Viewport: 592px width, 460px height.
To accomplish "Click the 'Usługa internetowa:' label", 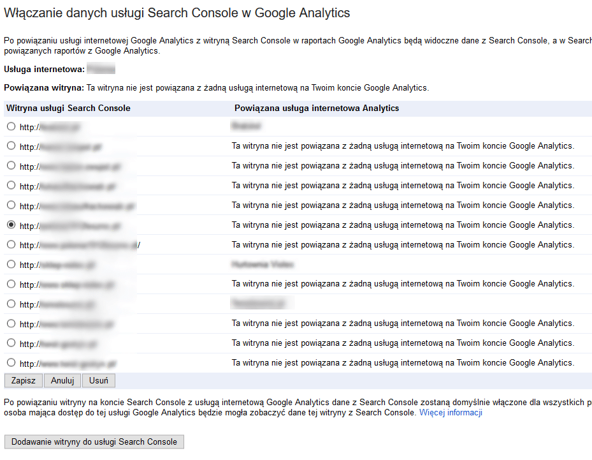I will [x=44, y=69].
